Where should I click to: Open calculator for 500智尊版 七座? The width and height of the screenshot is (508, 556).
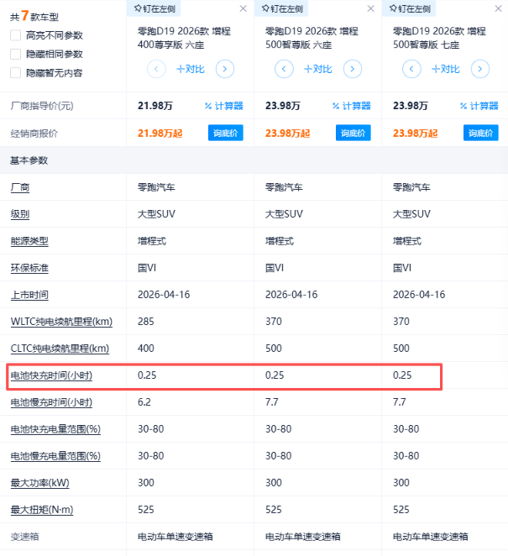(479, 106)
